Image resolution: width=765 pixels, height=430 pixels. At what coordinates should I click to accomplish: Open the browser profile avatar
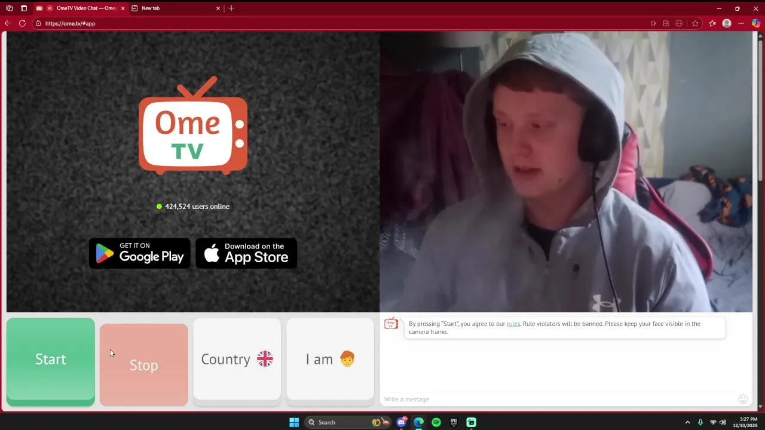click(727, 23)
